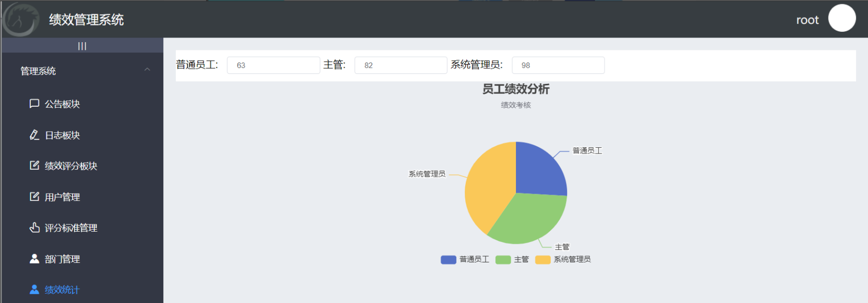The width and height of the screenshot is (868, 303).
Task: Open 用户管理 menu item
Action: [x=82, y=197]
